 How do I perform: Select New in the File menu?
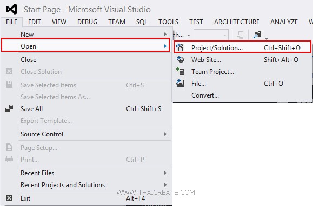click(86, 34)
